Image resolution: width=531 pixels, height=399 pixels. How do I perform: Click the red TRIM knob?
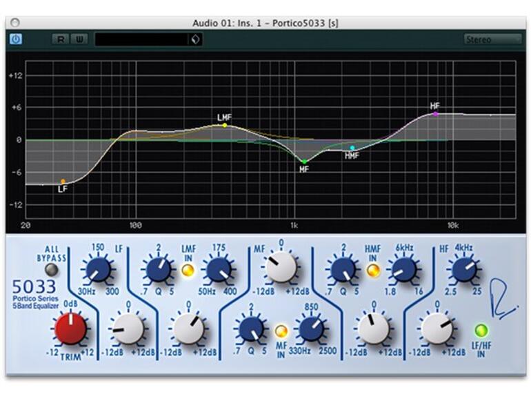pos(71,329)
